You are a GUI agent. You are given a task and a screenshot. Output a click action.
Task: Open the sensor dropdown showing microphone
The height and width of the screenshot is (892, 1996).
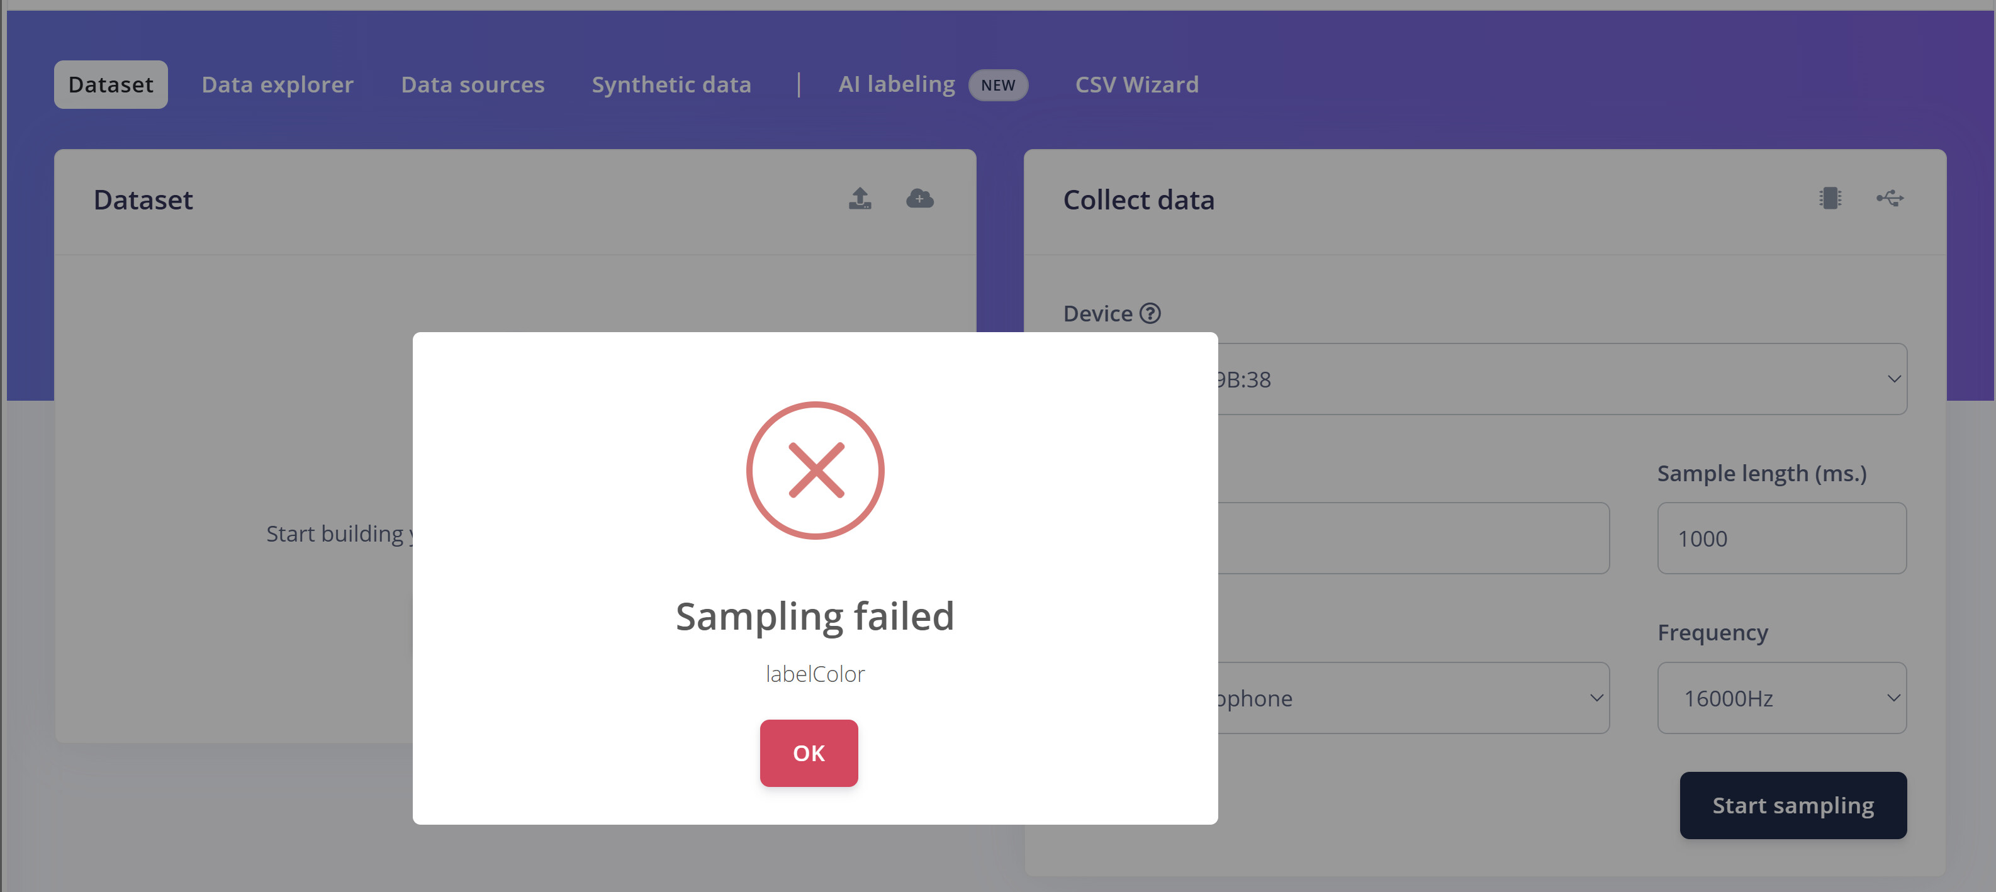click(x=1410, y=698)
